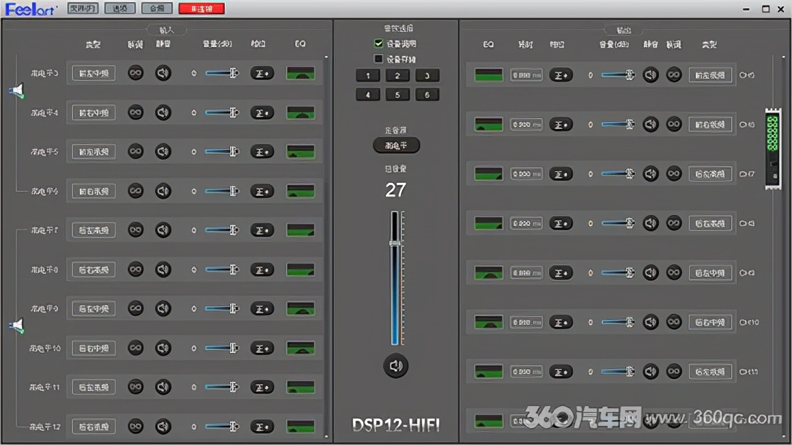Click the speaker icon on the left panel edge
Screen dimensions: 792x445
(x=15, y=89)
